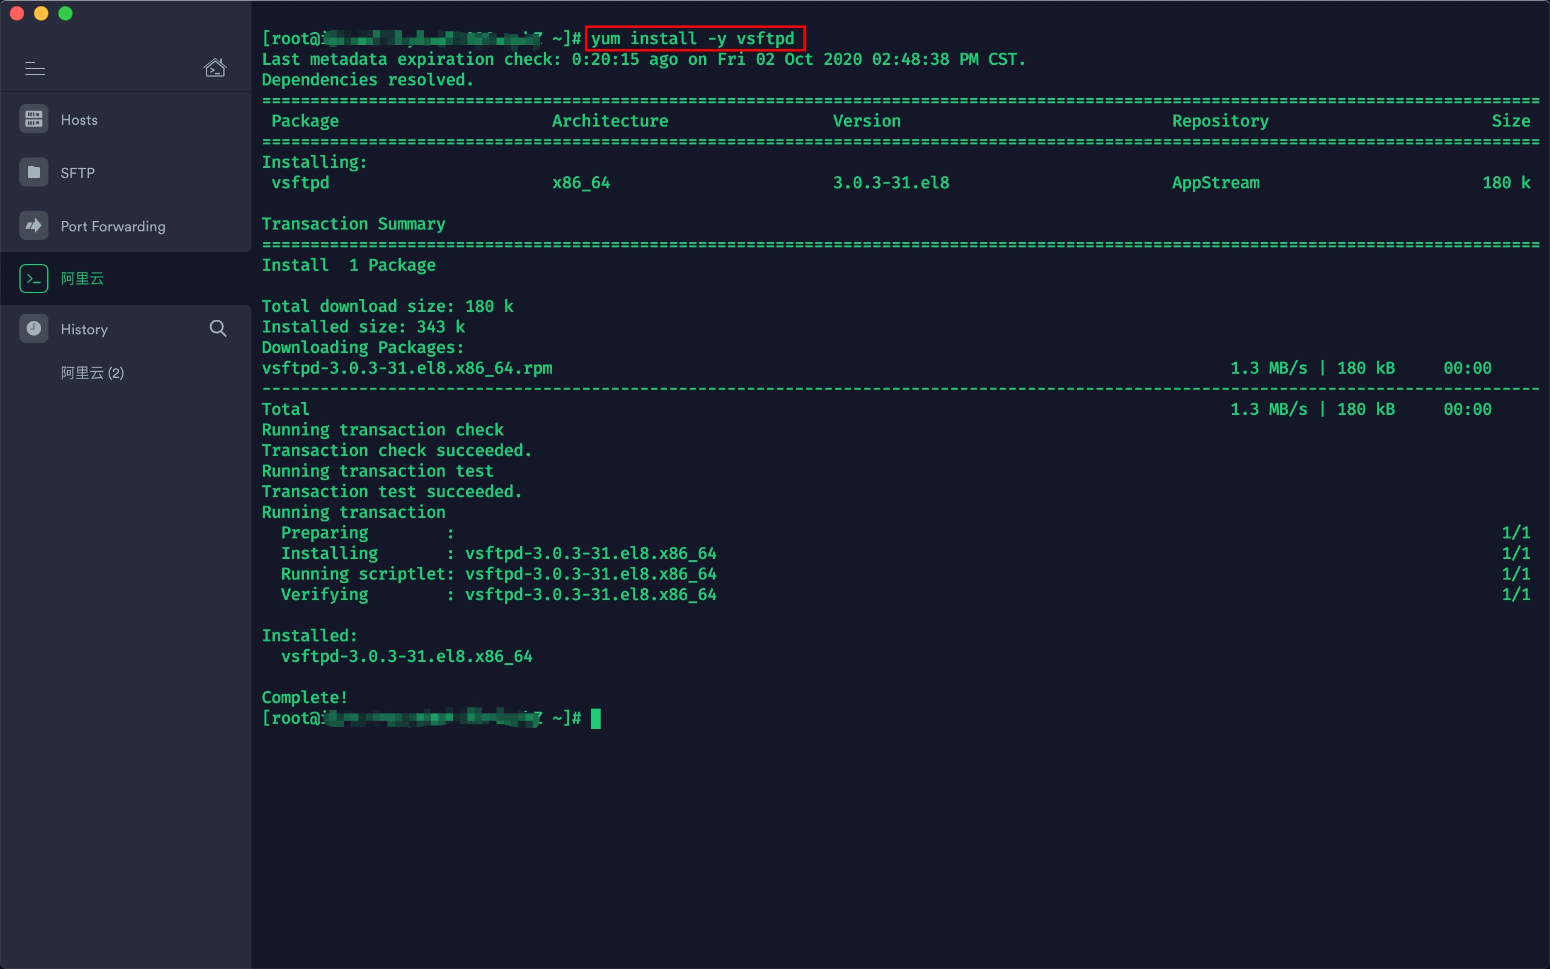Select the active 阿里云 terminal tab

tap(82, 279)
